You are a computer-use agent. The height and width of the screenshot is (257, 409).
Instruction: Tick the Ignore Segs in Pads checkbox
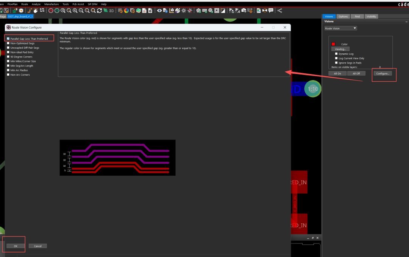tap(336, 63)
